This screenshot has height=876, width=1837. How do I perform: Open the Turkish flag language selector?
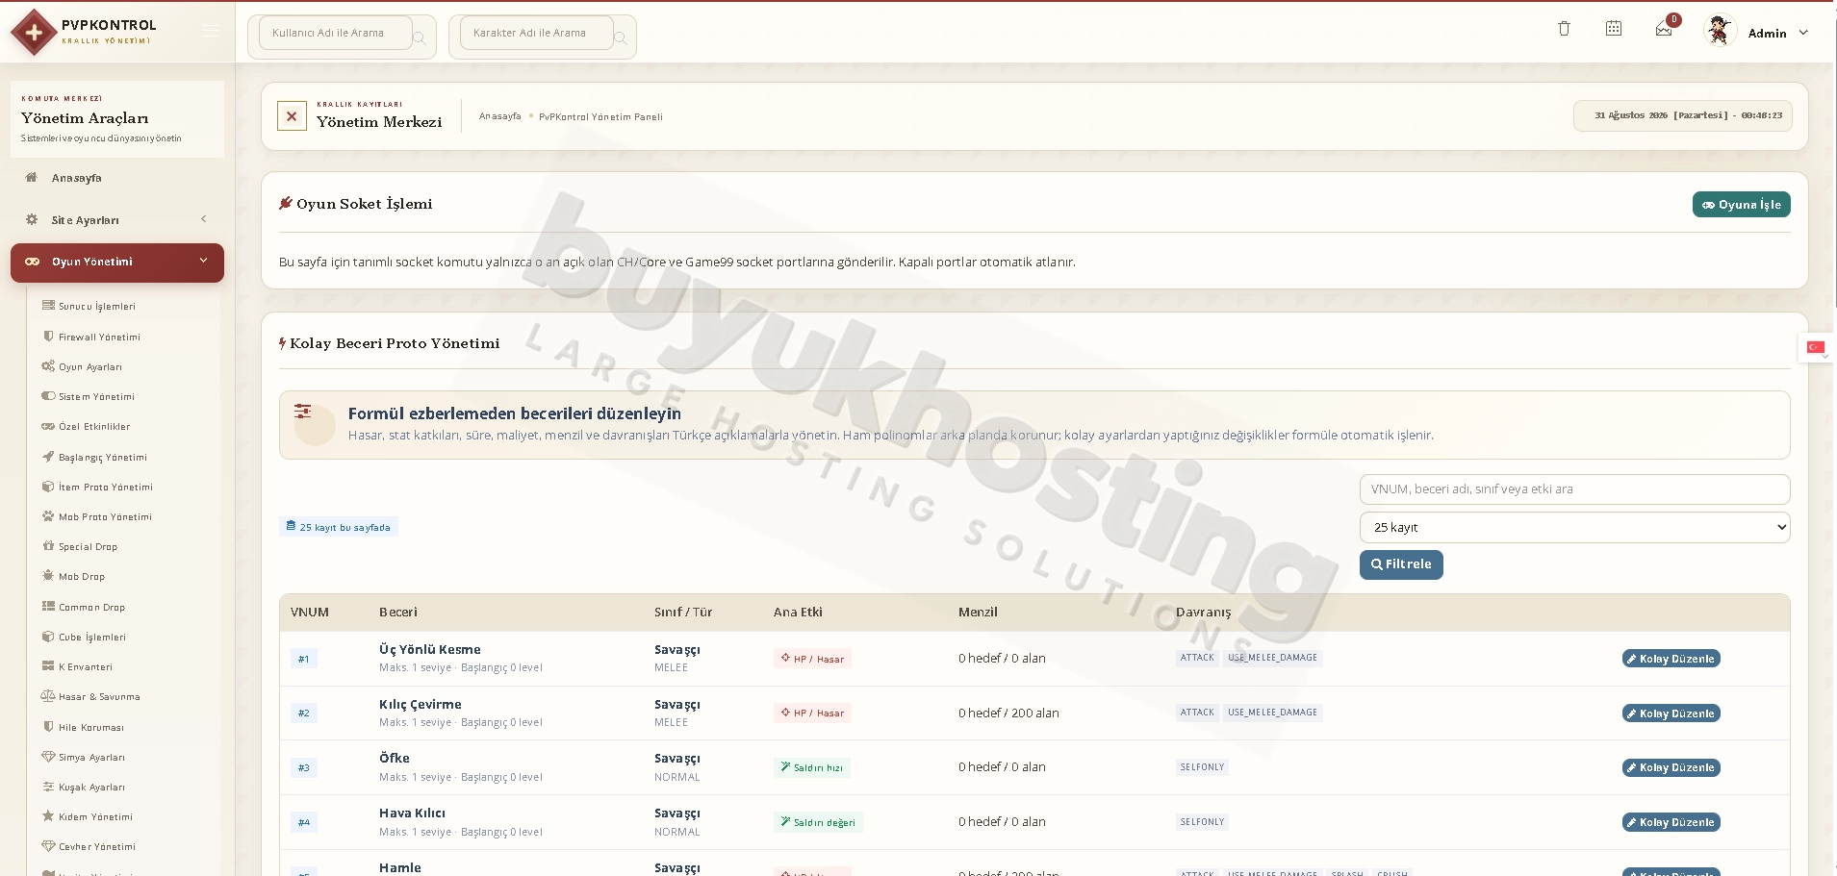(x=1816, y=348)
